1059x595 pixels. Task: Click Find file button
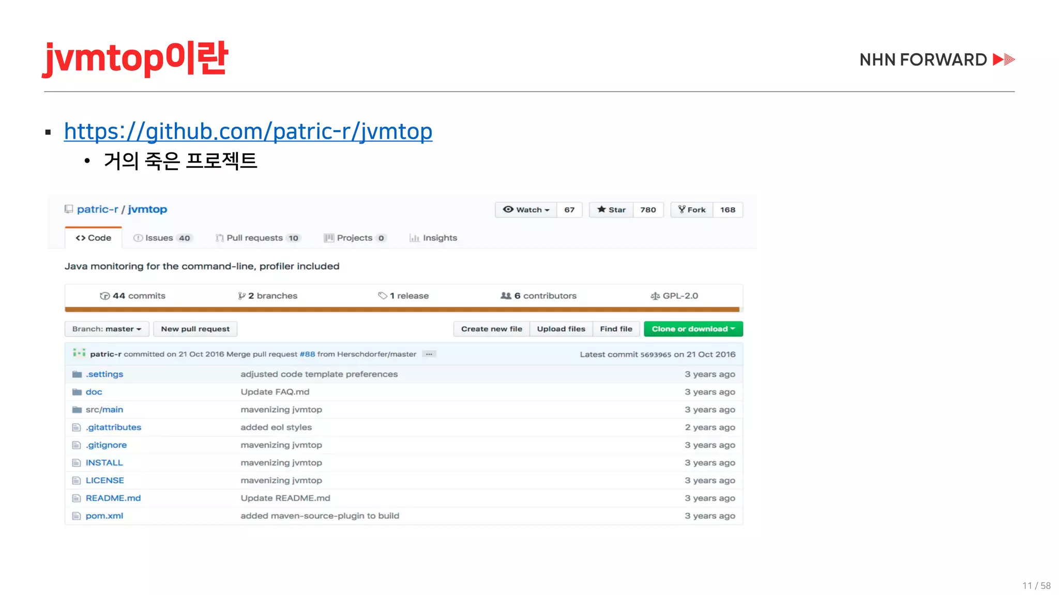point(616,329)
